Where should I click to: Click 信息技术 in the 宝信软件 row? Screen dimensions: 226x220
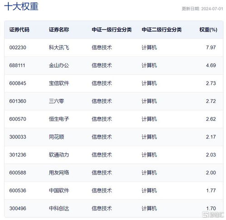(x=102, y=83)
